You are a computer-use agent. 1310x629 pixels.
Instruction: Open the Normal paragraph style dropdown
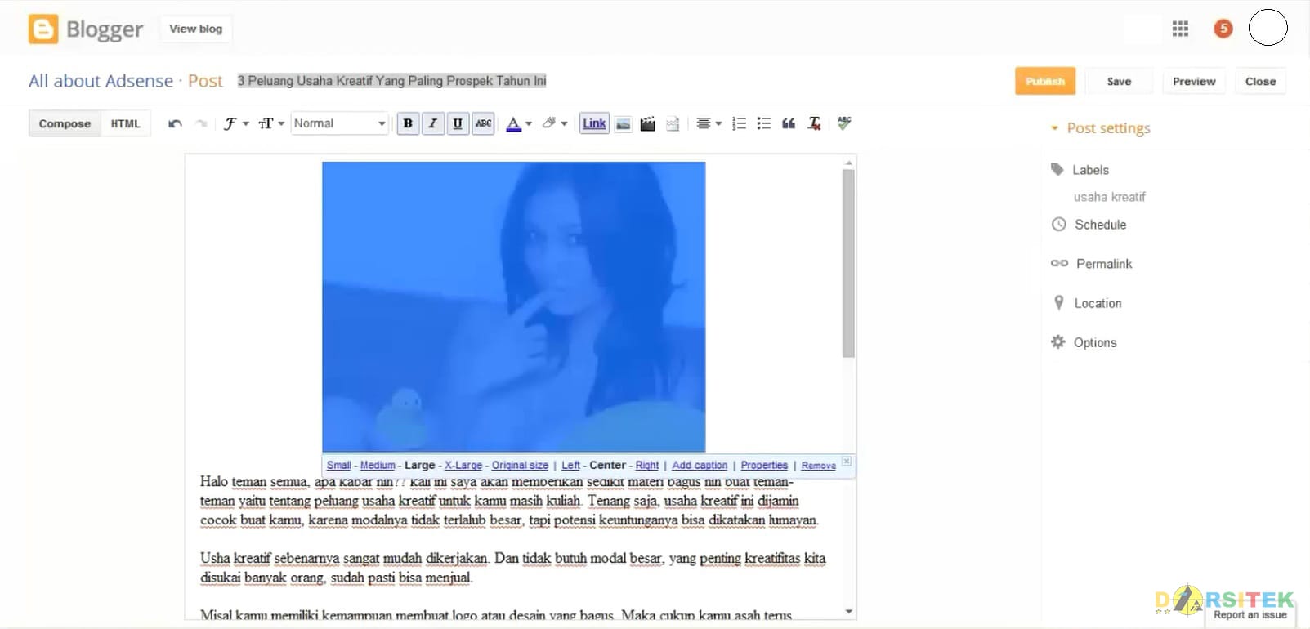pos(339,123)
